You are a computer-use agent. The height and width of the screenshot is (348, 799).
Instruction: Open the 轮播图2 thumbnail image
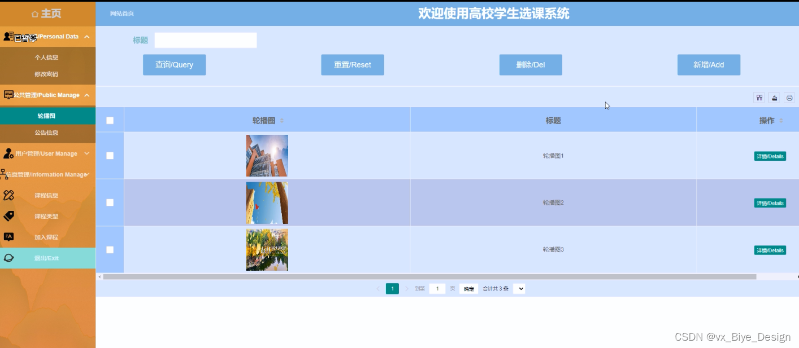click(267, 202)
